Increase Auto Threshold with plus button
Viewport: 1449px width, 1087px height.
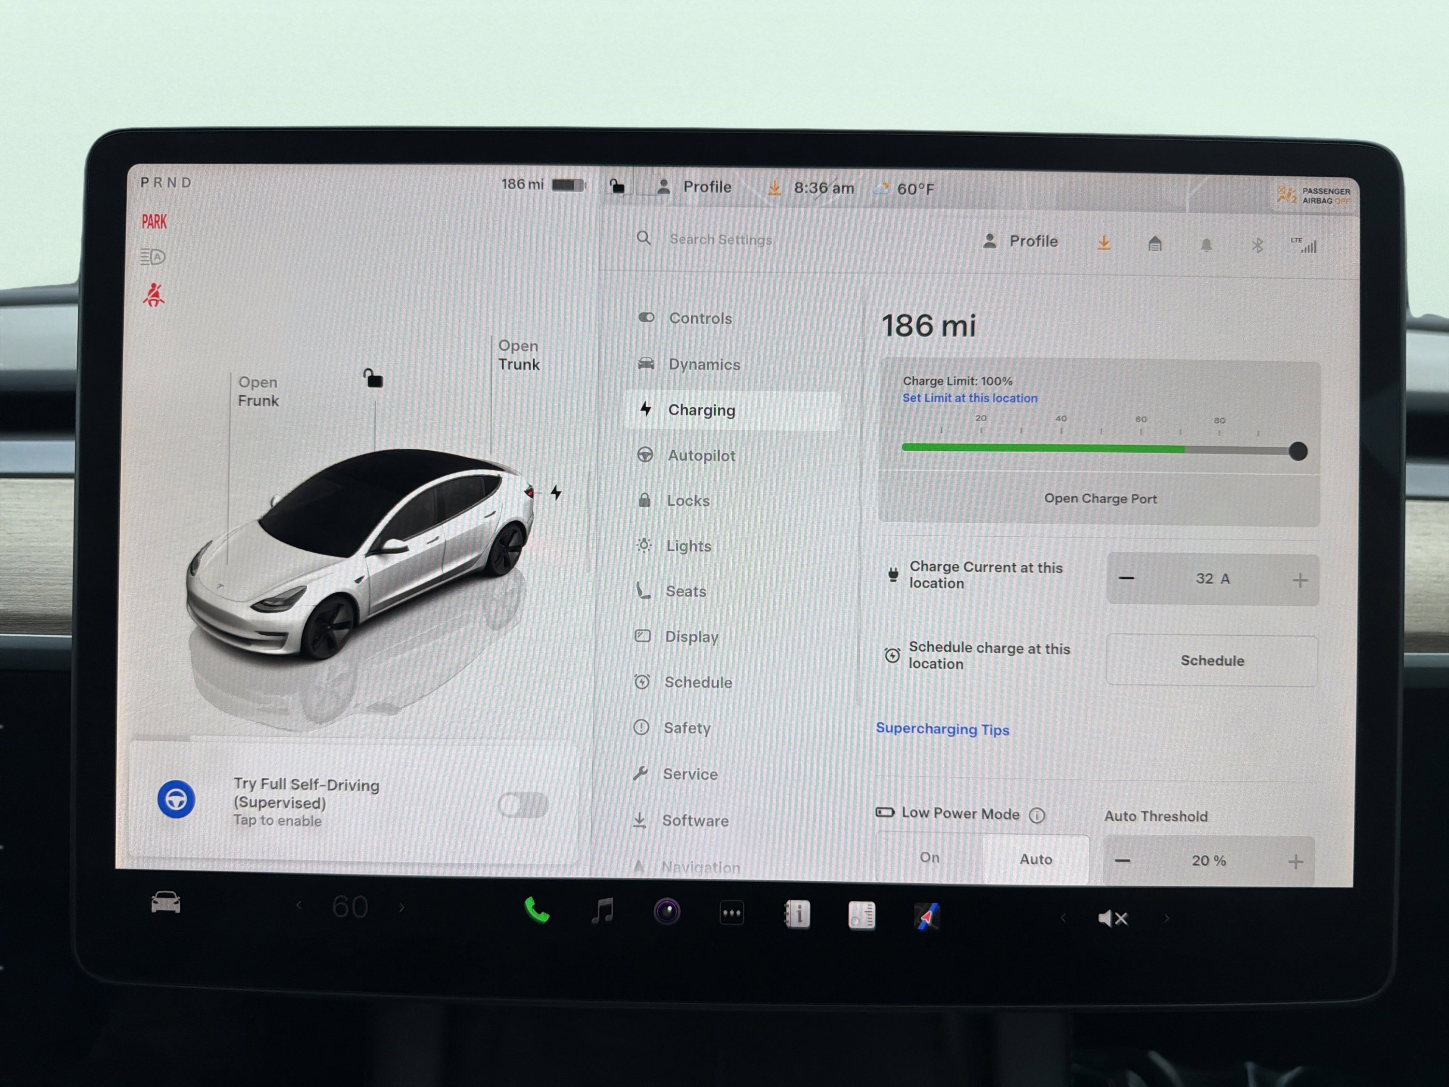point(1295,861)
